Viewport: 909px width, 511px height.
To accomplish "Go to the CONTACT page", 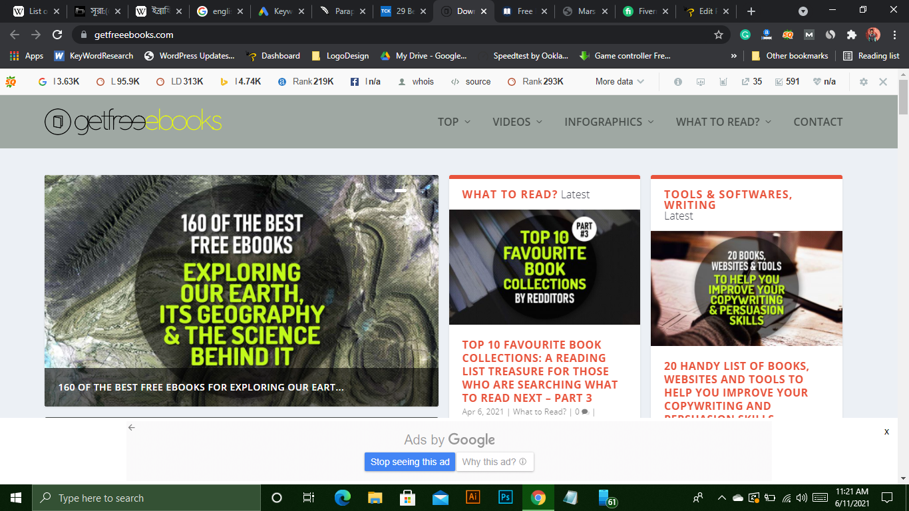I will pyautogui.click(x=818, y=122).
